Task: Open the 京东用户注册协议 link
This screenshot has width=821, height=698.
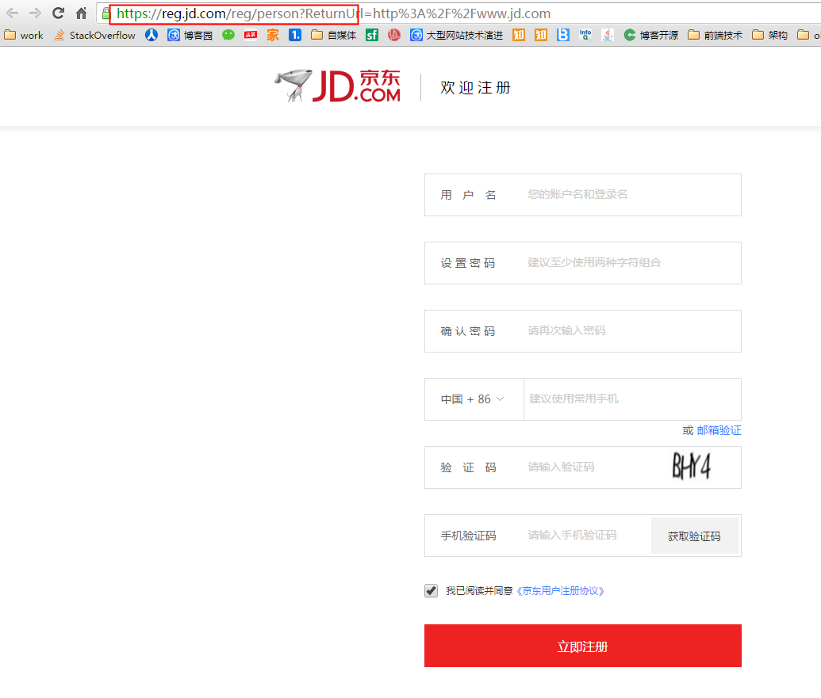Action: 560,591
